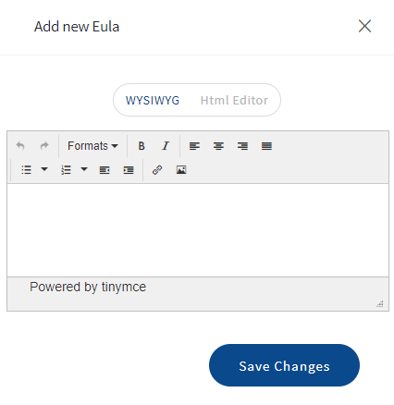Center align the text
Image resolution: width=394 pixels, height=405 pixels.
218,146
